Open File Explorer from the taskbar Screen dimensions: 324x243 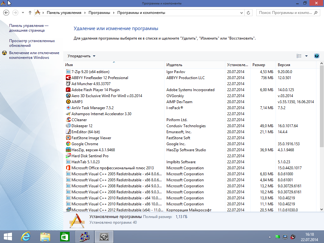pos(45,237)
